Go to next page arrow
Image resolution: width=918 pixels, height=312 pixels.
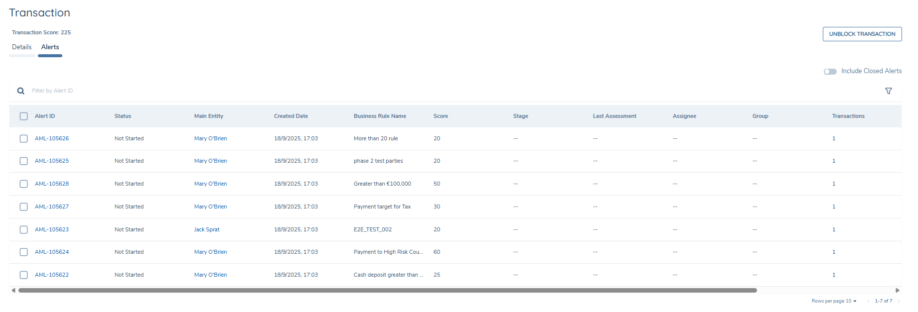[x=899, y=301]
